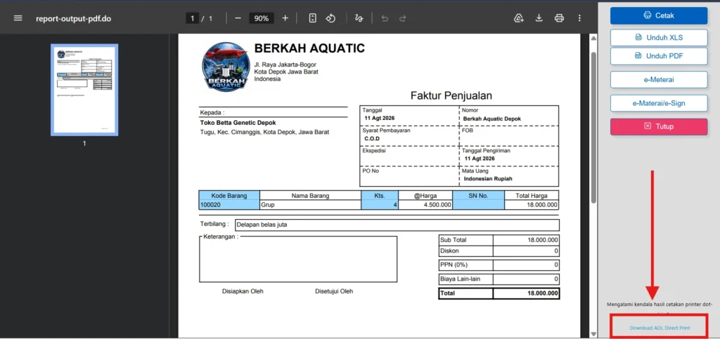720x339 pixels.
Task: Click the Tugu, Kec. Cimanggis address line
Action: [264, 132]
